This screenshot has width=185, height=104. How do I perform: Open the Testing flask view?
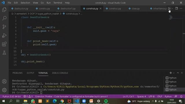click(4, 53)
